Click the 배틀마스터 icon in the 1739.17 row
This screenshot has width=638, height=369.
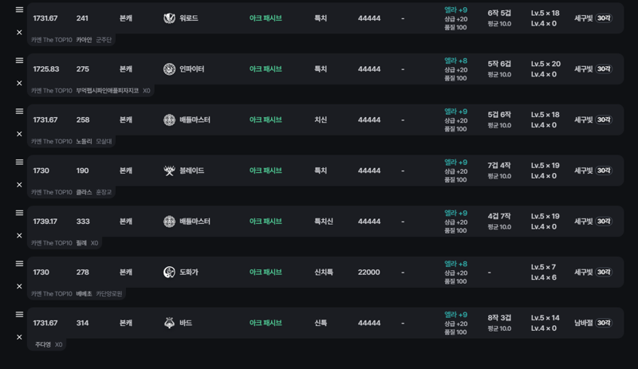point(169,222)
